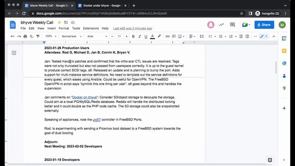Show the document outline panel
The width and height of the screenshot is (295, 166).
click(x=14, y=53)
